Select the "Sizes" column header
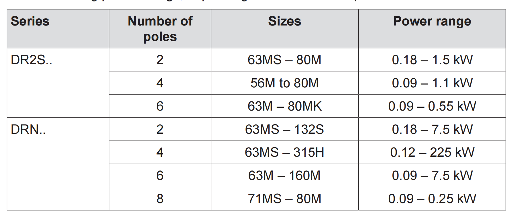 (x=284, y=21)
